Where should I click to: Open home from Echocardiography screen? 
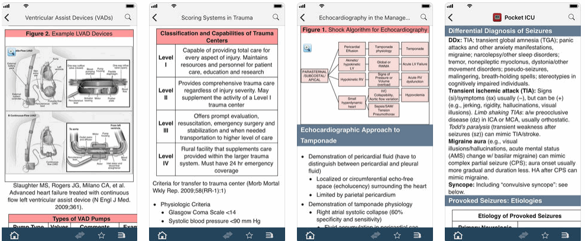310,235
